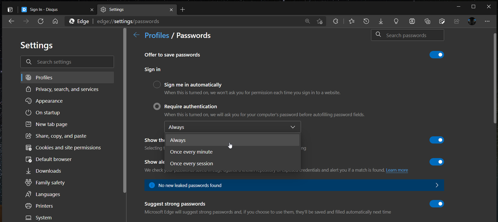Click the lightbulb tips icon in toolbar
498x222 pixels.
click(396, 21)
